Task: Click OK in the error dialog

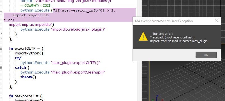Action: point(206,55)
